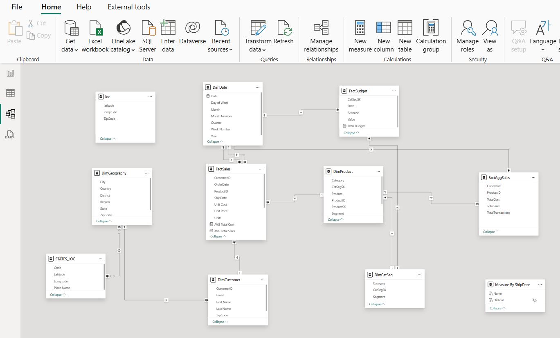Open Table view from the left sidebar
560x338 pixels.
coord(10,93)
